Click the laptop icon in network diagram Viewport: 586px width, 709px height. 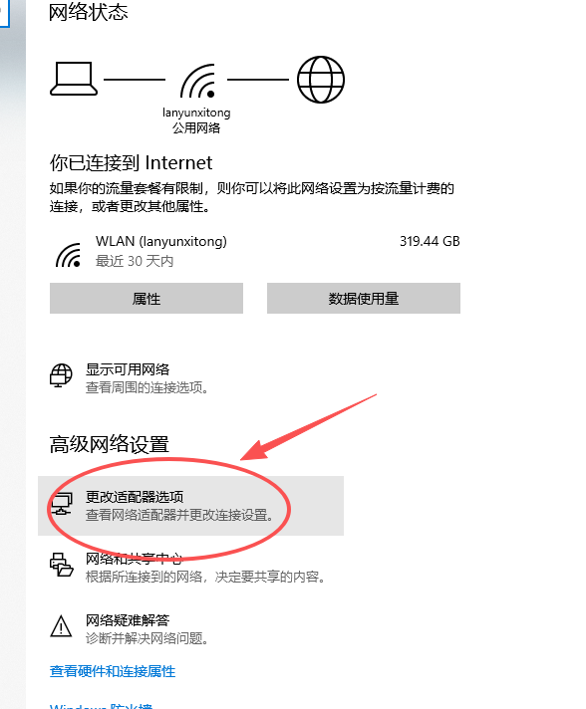pos(74,79)
